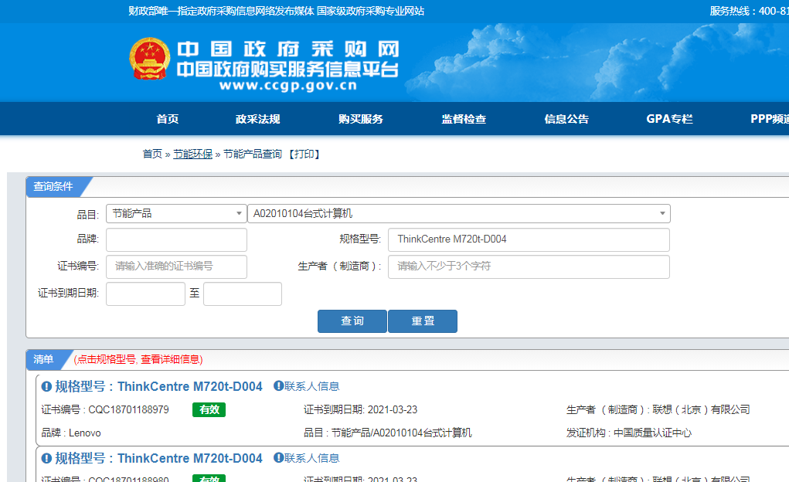
Task: Focus the 证书编号 input field
Action: pos(176,266)
